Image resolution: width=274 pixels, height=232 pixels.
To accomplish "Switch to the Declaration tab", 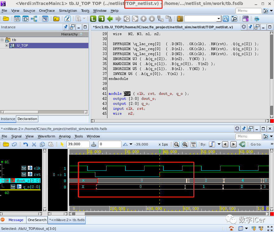I will pyautogui.click(x=27, y=119).
